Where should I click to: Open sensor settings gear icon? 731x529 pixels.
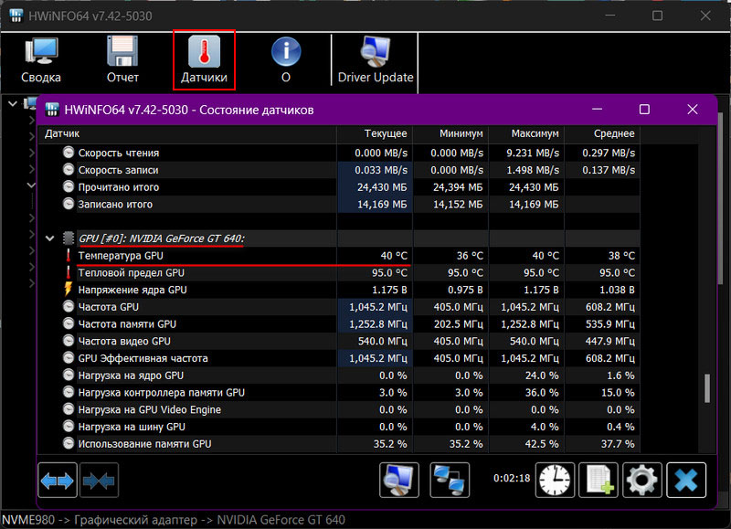(x=642, y=480)
